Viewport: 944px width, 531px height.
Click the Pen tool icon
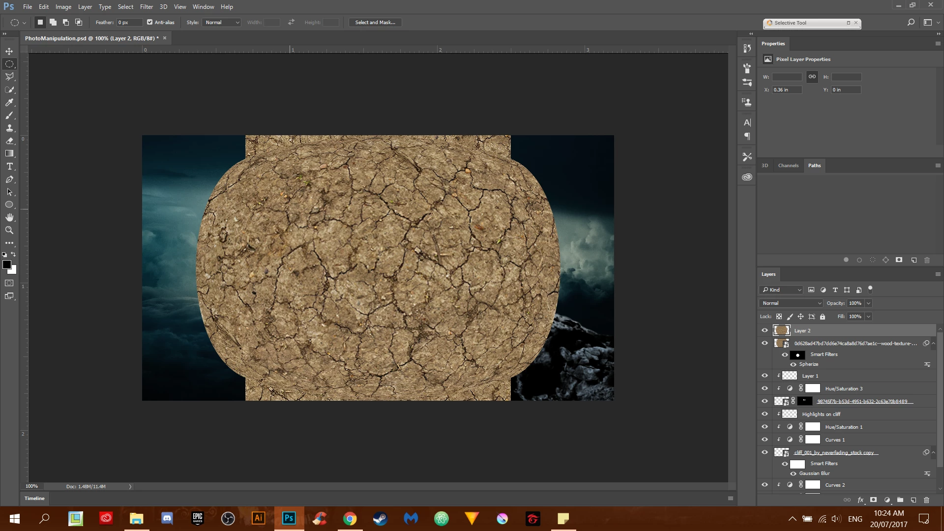pos(9,179)
